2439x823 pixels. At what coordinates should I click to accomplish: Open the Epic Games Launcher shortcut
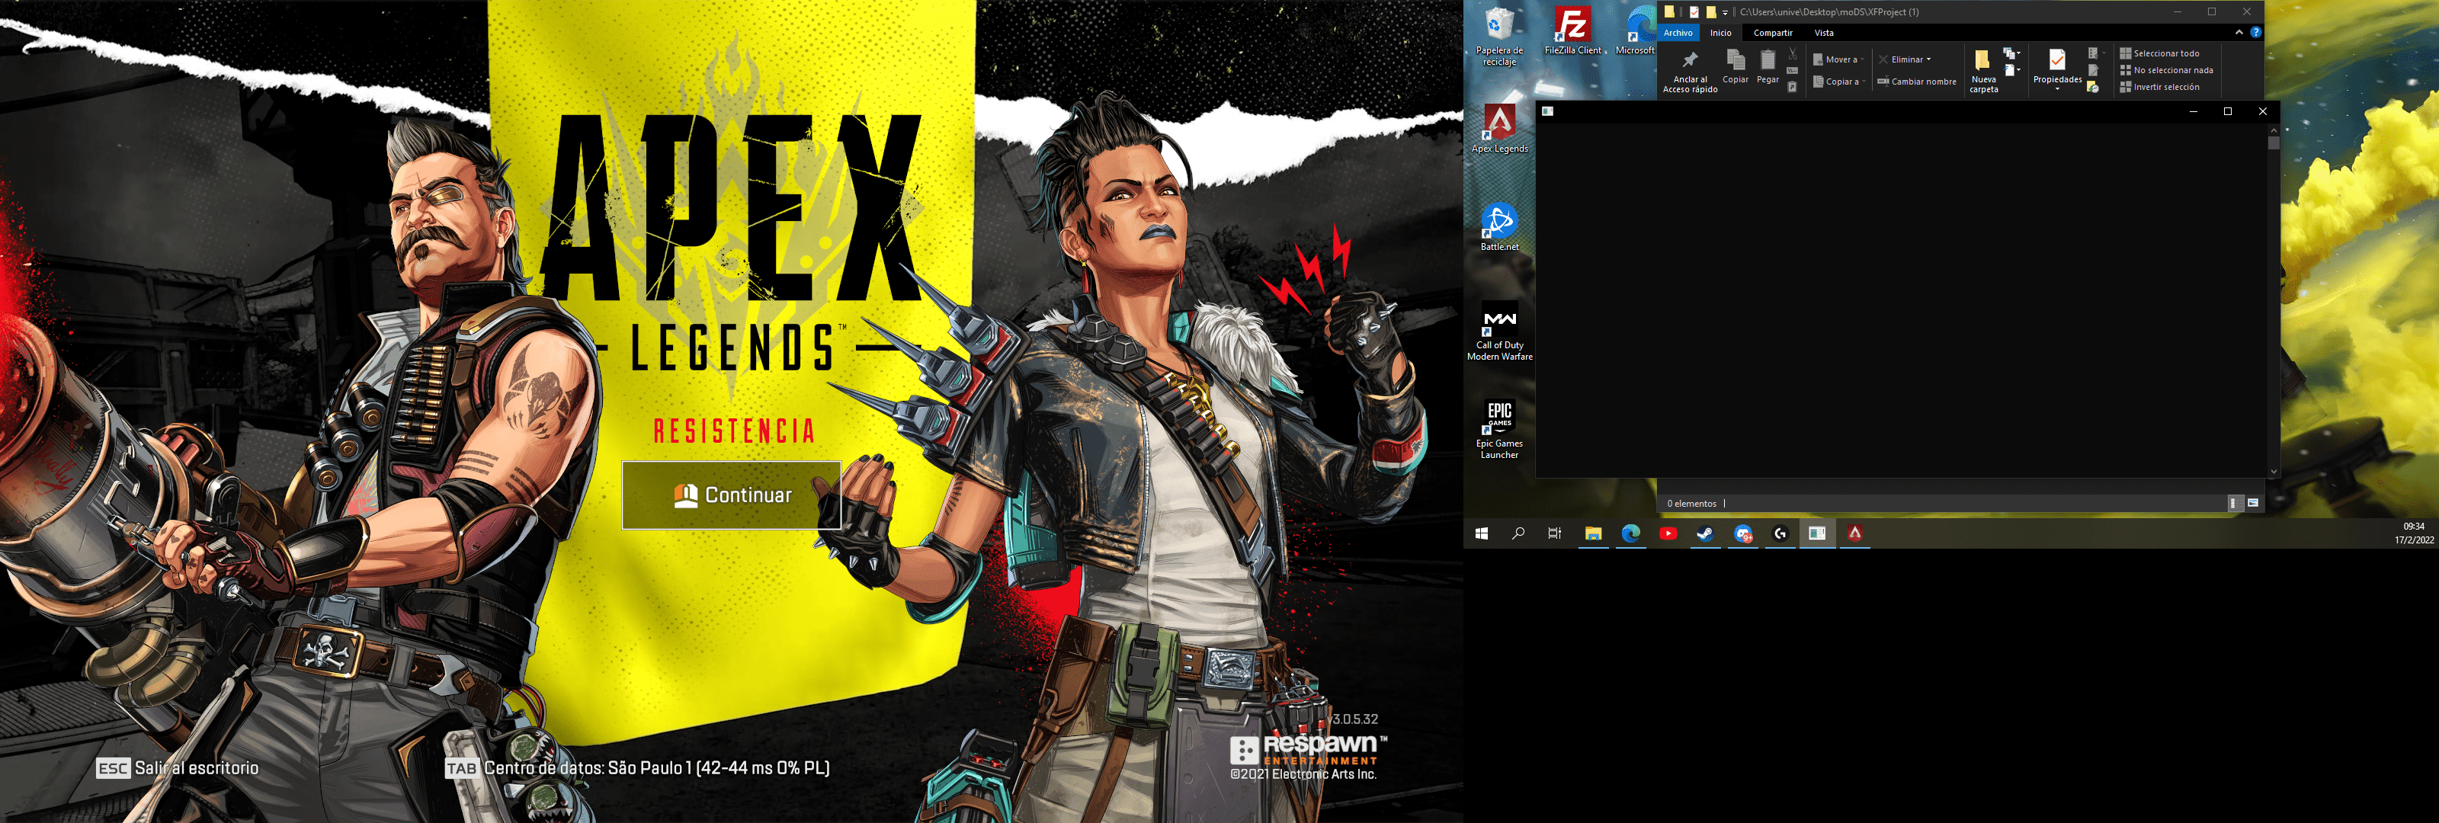point(1498,429)
